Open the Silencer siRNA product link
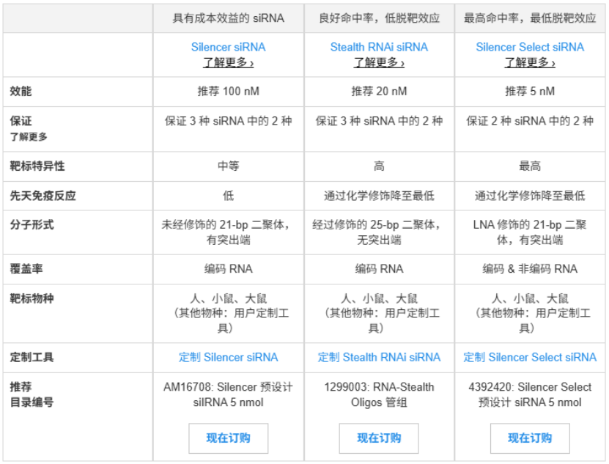Viewport: 609px width, 464px height. pyautogui.click(x=229, y=47)
